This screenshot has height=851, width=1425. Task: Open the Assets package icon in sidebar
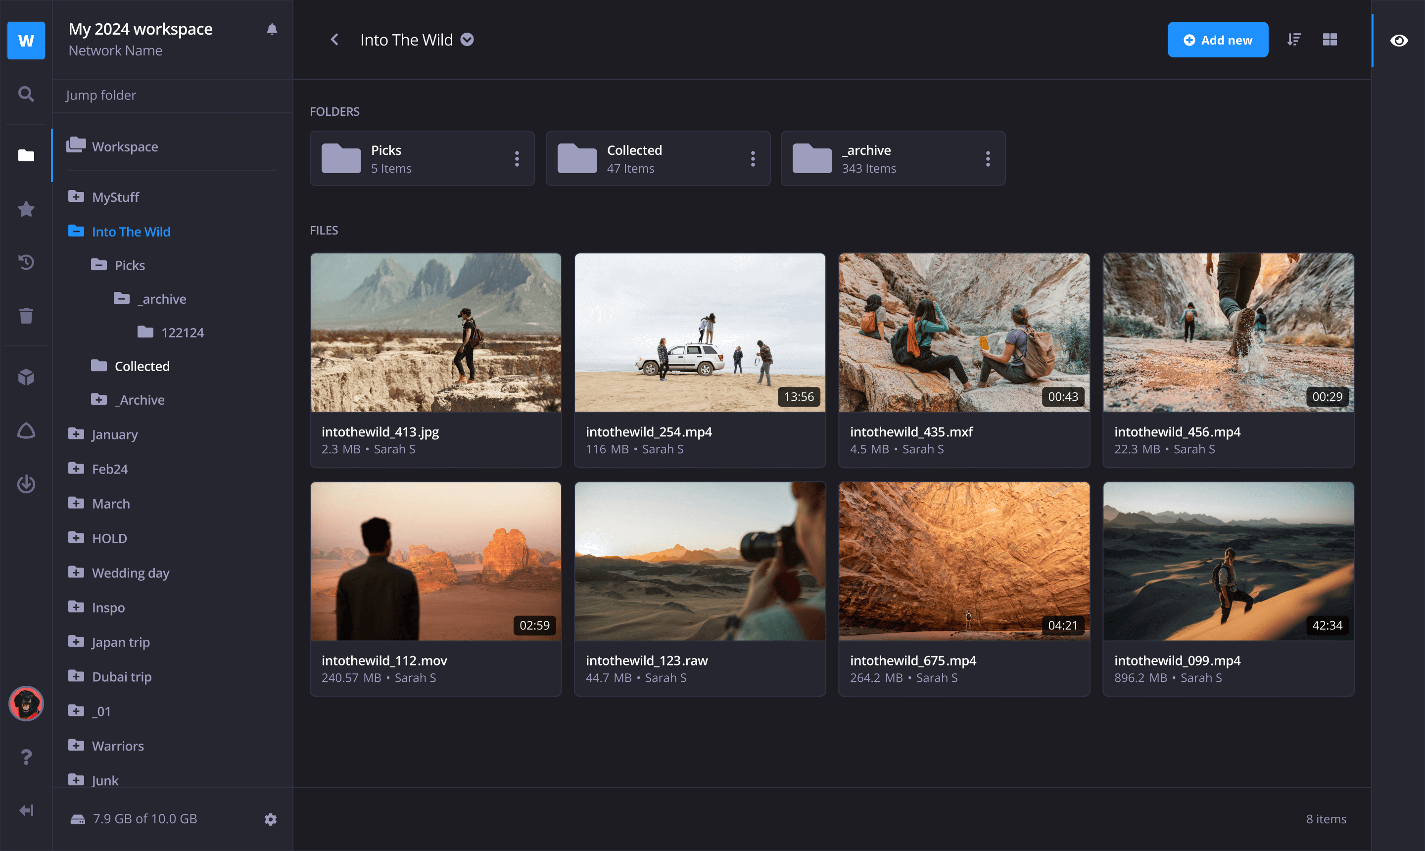pyautogui.click(x=26, y=376)
